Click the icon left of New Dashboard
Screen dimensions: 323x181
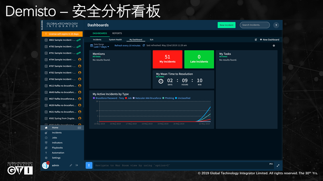point(256,39)
